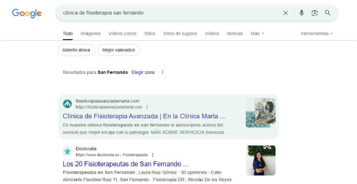Switch to the Noticias tab
The width and height of the screenshot is (357, 184).
235,33
